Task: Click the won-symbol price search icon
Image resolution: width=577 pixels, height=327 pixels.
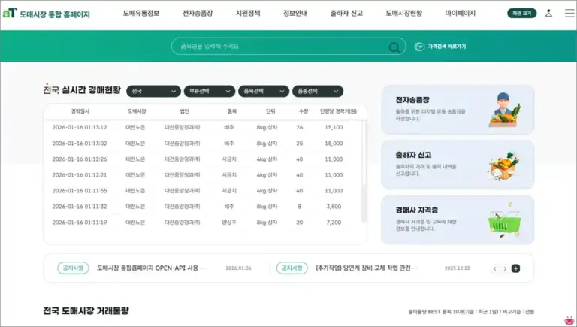Action: (x=419, y=47)
